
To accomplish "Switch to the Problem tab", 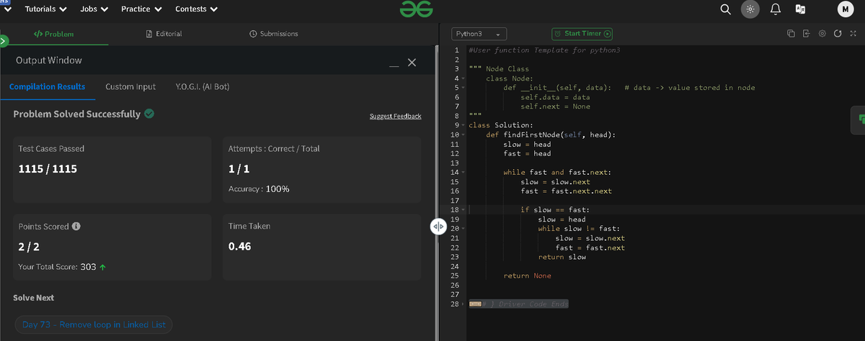I will (54, 34).
